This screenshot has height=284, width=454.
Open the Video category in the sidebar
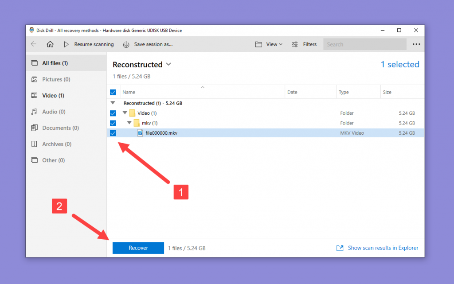tap(34, 95)
